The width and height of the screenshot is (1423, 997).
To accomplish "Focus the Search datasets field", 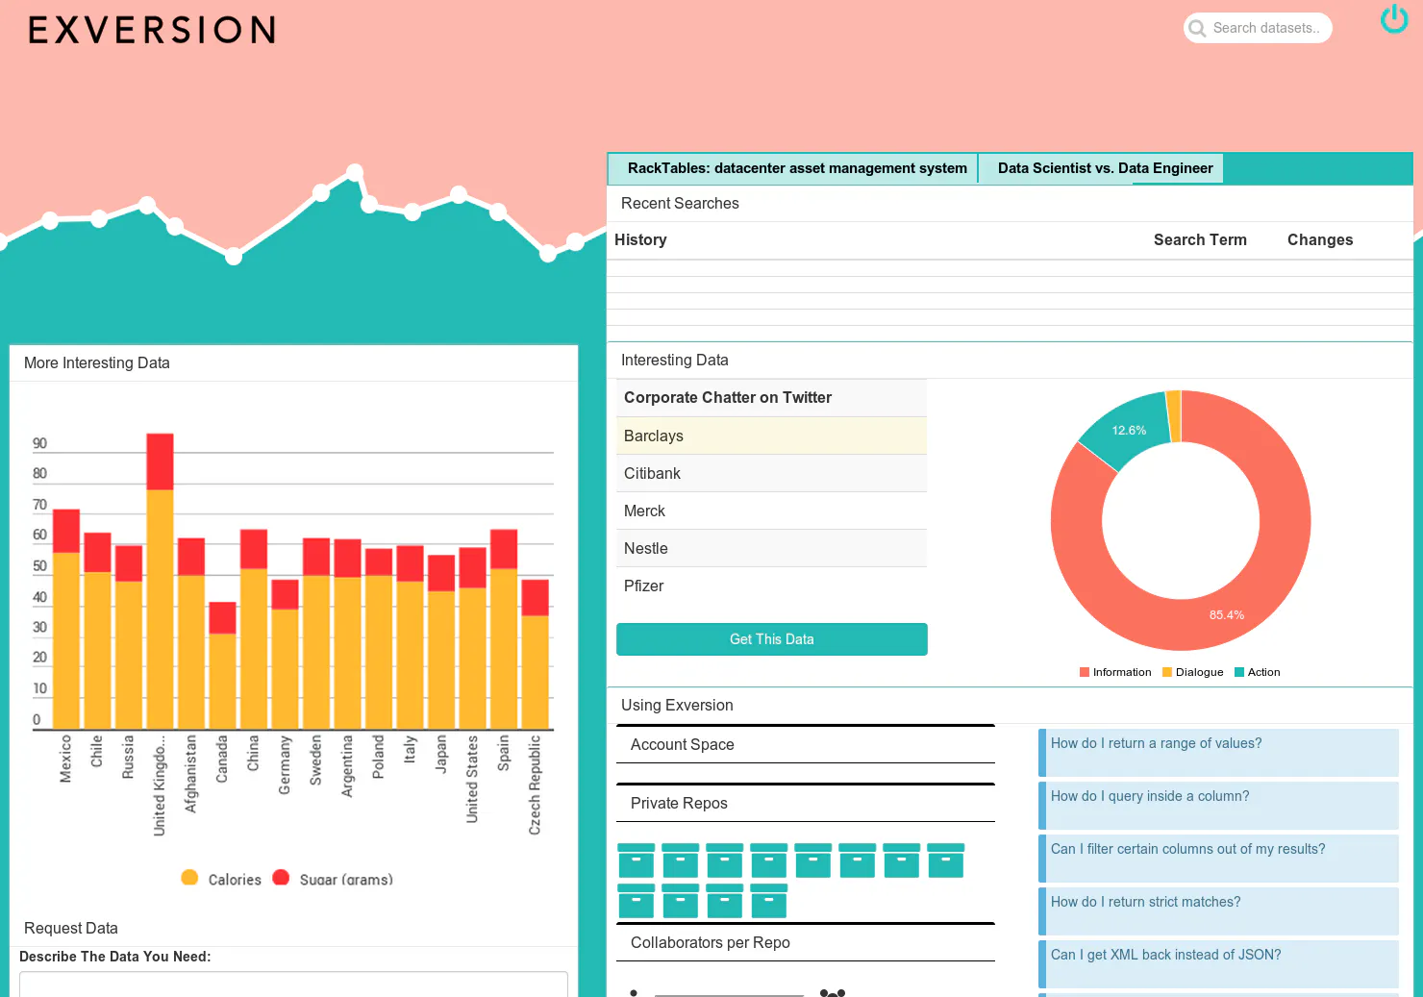I will coord(1258,28).
